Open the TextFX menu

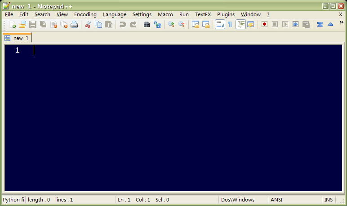click(203, 14)
